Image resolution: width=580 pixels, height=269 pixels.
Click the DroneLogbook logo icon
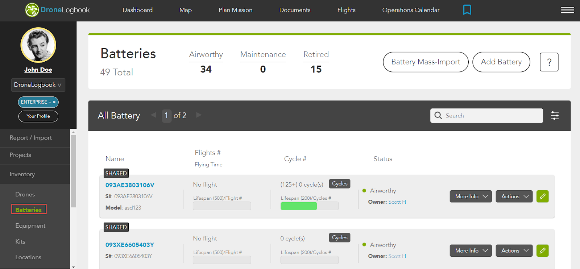[32, 10]
